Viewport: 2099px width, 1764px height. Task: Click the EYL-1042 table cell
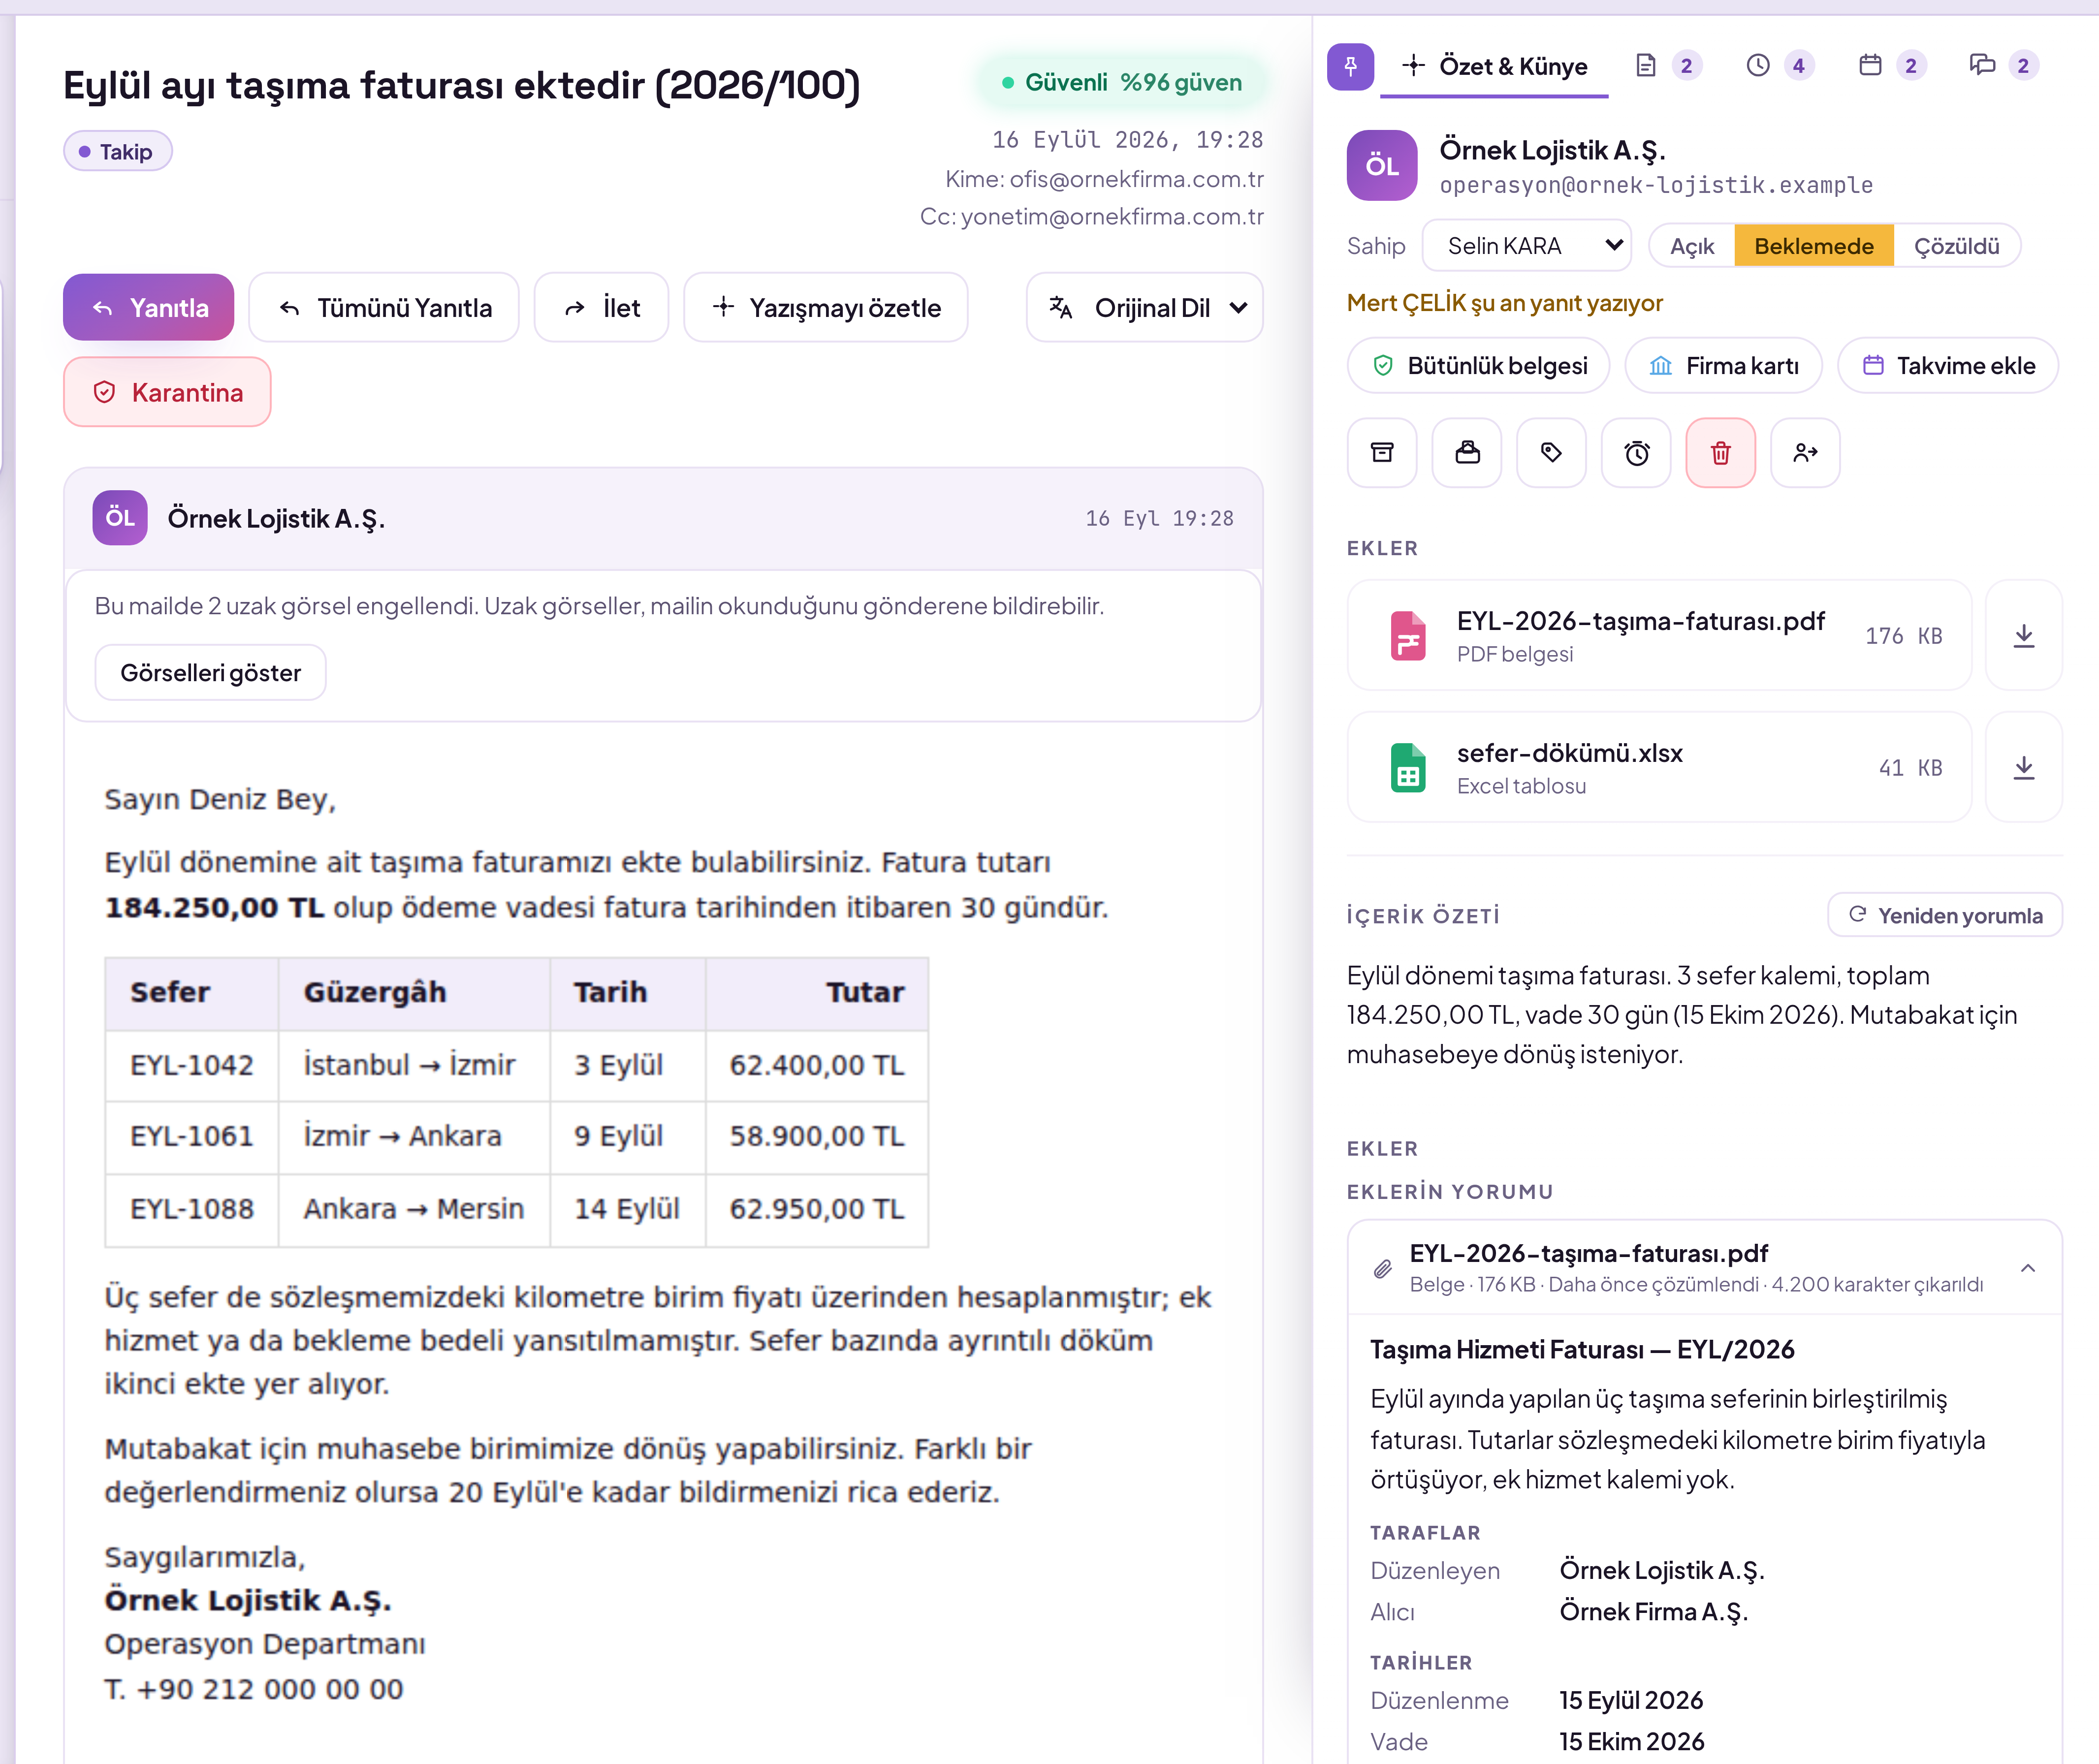(x=191, y=1065)
